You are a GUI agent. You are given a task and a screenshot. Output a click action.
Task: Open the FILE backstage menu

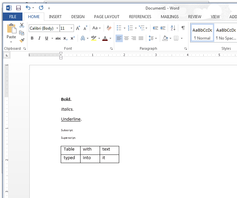click(x=13, y=17)
